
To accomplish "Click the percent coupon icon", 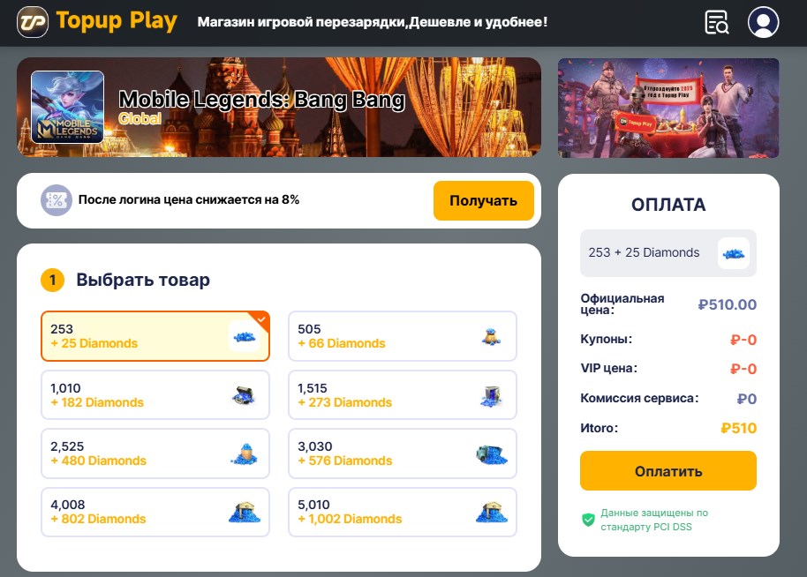I will pos(57,200).
